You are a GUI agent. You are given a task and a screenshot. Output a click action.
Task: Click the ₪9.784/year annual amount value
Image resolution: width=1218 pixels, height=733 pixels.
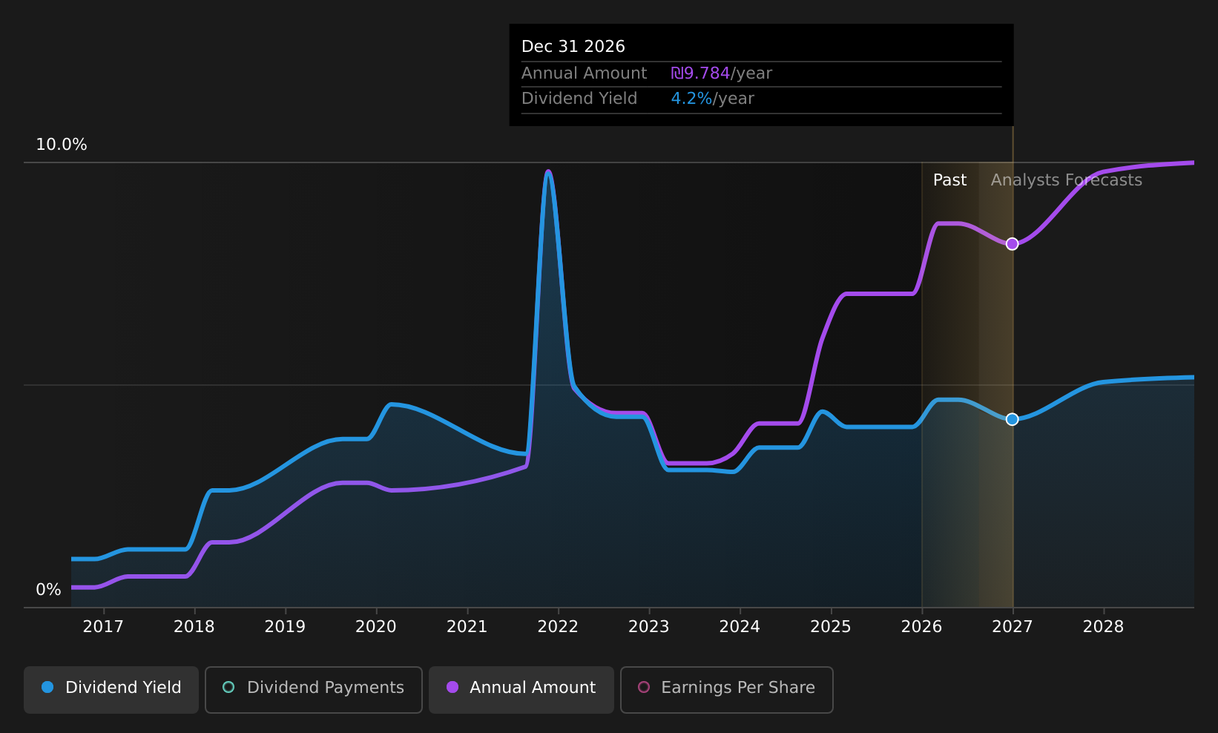(x=721, y=73)
